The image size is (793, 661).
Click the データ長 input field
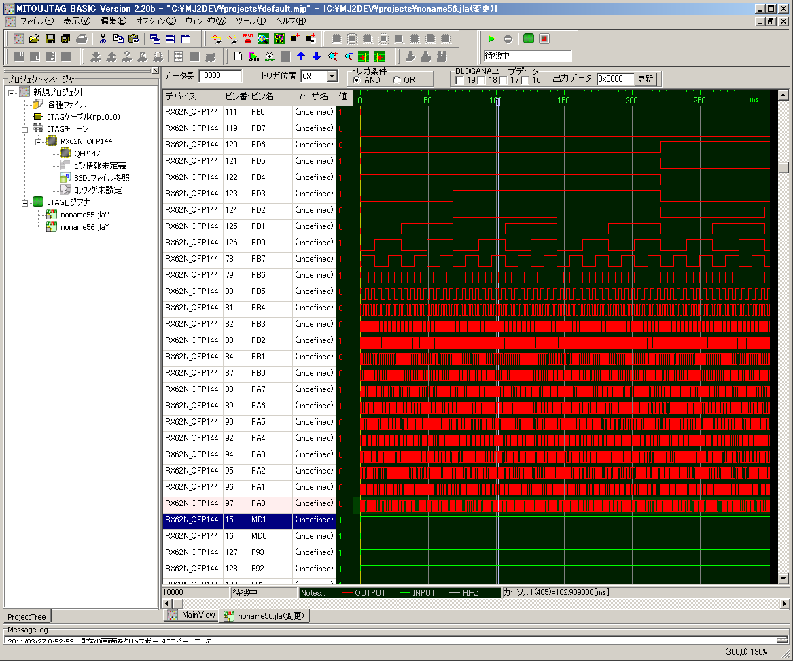[x=219, y=76]
